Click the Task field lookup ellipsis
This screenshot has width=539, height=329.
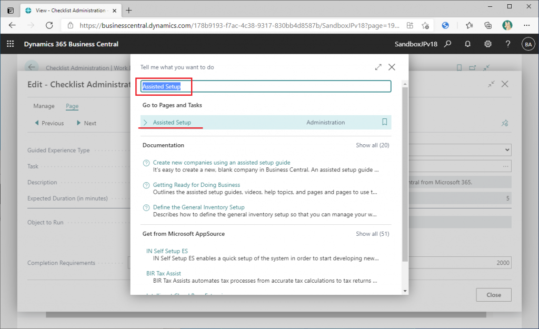pyautogui.click(x=505, y=166)
